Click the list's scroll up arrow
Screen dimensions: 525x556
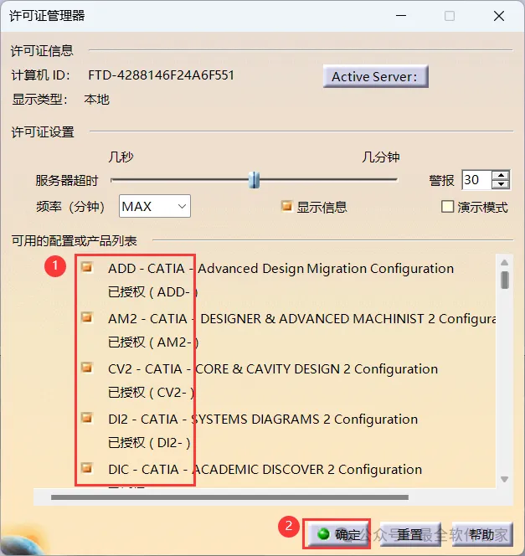pos(504,262)
